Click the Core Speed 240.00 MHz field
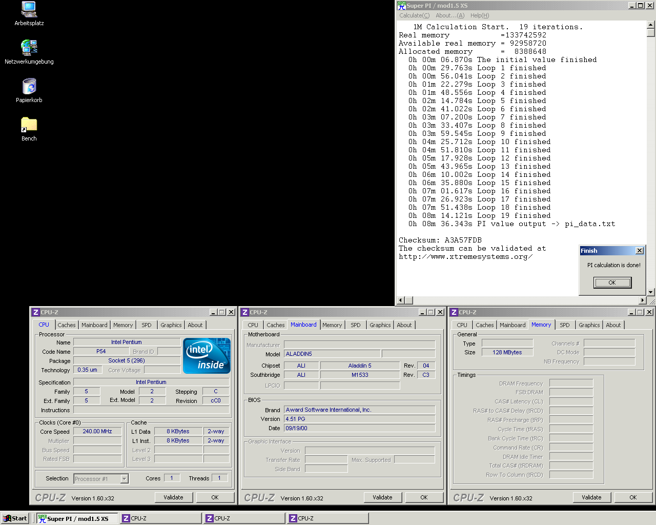Screen dimensions: 656x525 [97, 431]
